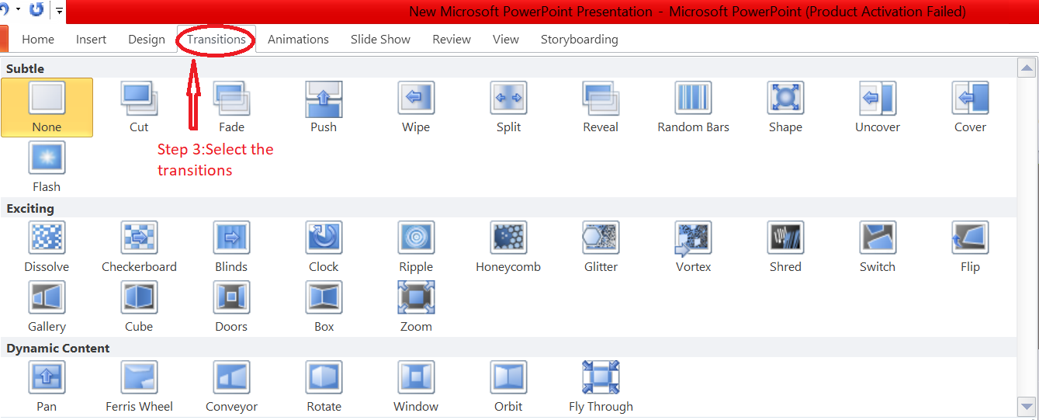Viewport: 1039px width, 420px height.
Task: Apply the Ripple transition
Action: pos(416,247)
